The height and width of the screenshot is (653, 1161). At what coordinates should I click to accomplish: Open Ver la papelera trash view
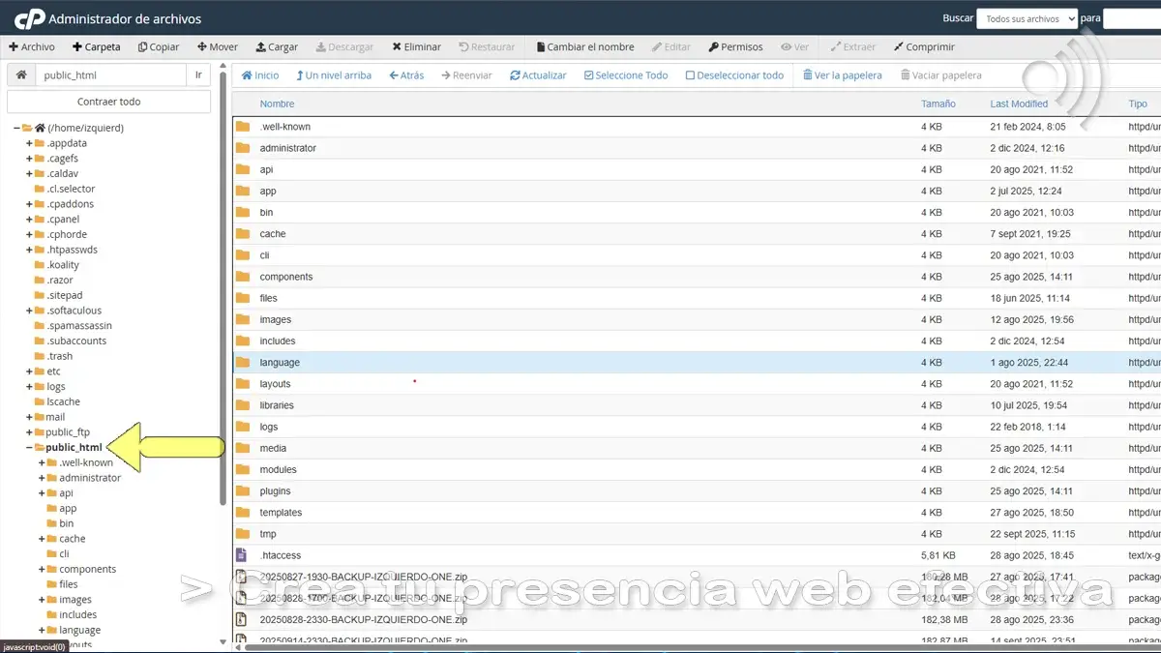842,75
